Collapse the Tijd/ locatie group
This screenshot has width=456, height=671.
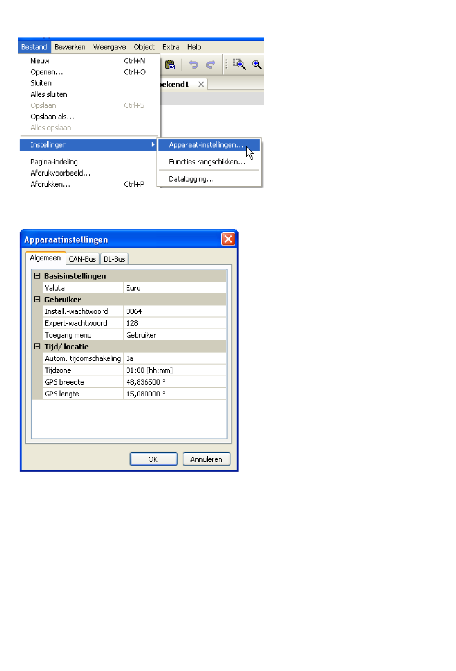point(37,346)
